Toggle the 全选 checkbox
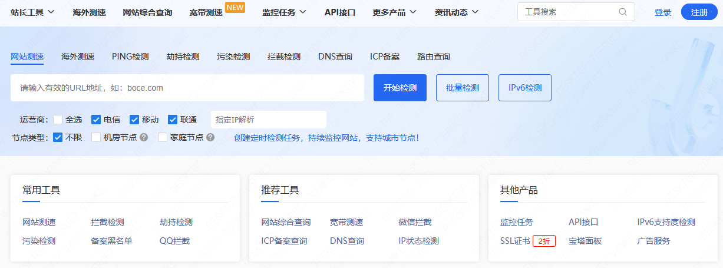Viewport: 723px width, 268px height. [58, 120]
